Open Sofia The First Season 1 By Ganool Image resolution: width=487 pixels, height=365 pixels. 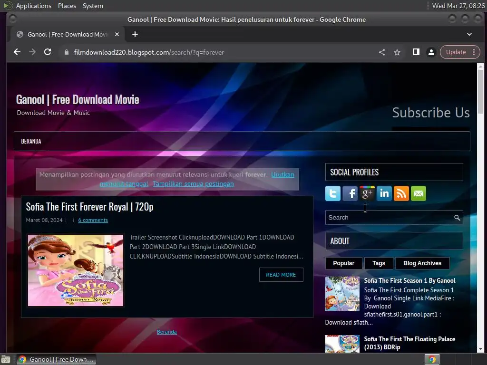click(x=409, y=280)
